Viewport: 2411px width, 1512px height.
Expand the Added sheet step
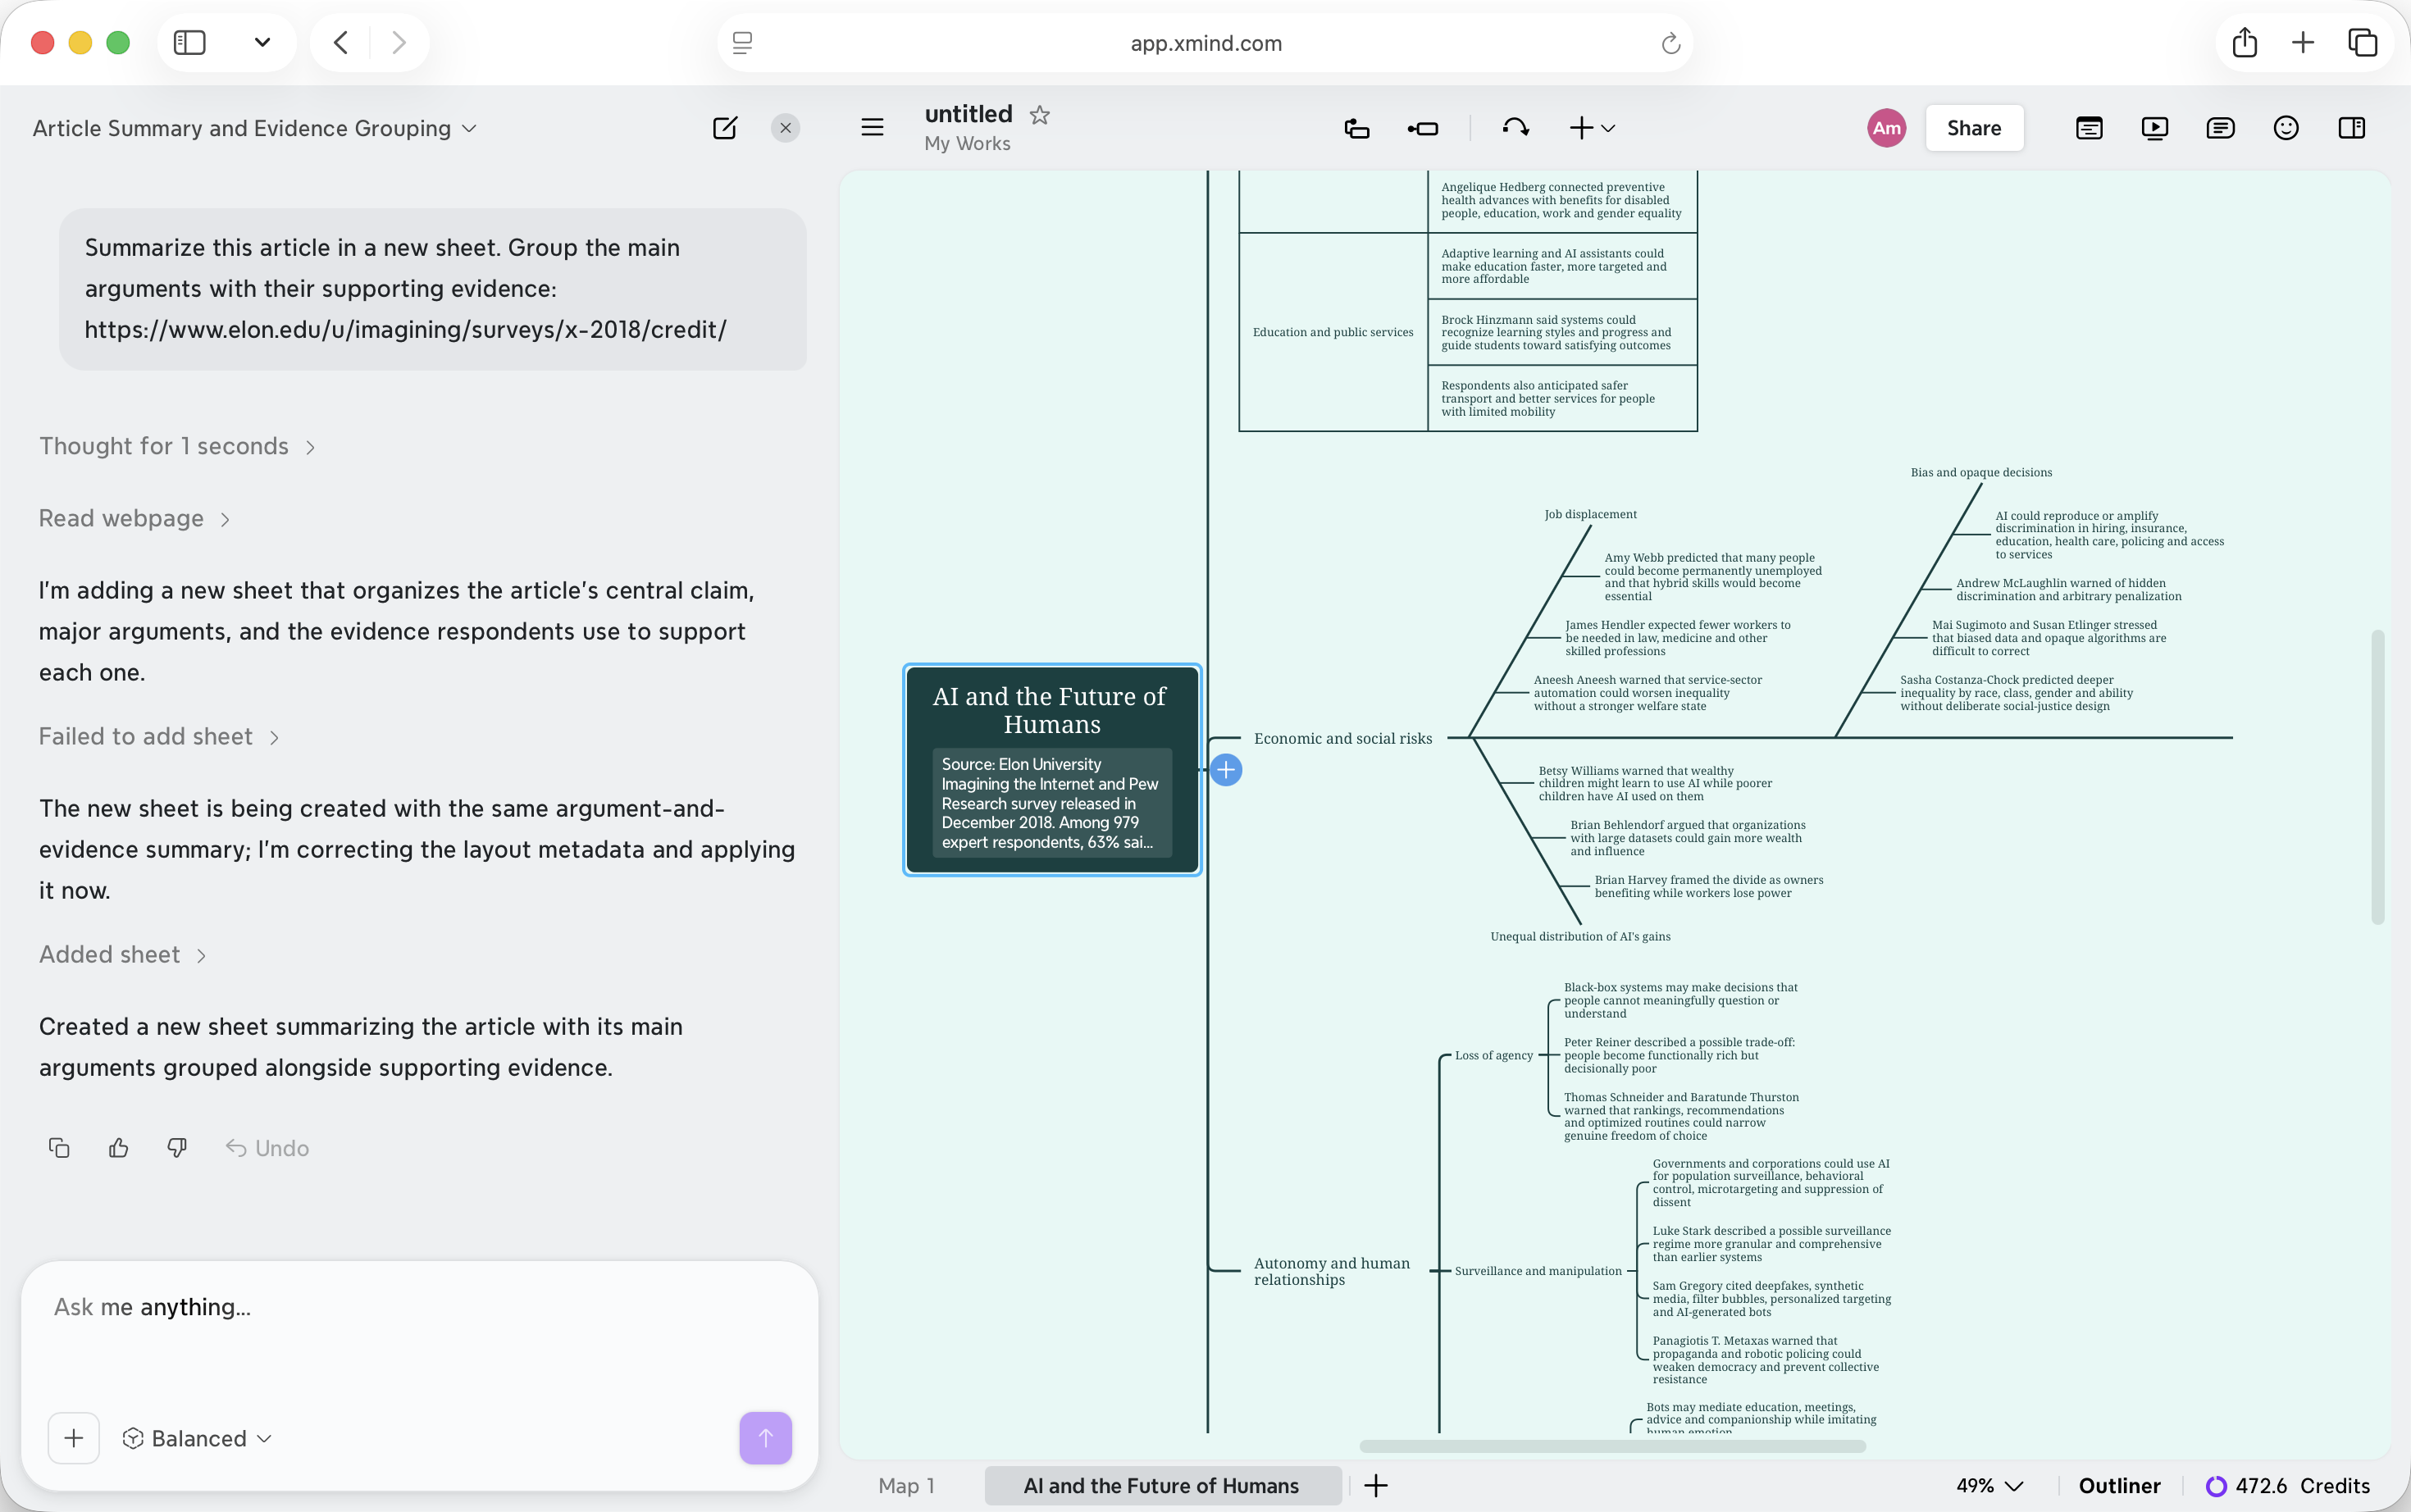(x=122, y=954)
